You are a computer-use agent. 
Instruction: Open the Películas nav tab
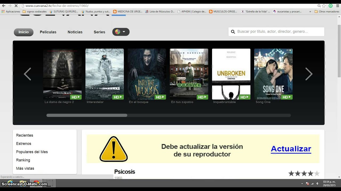(x=48, y=32)
